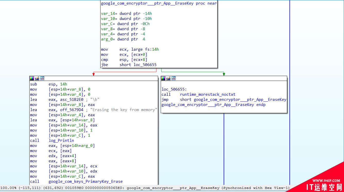Select 'arg_0= dword ptr 4' declaration
This screenshot has width=344, height=192.
[123, 39]
